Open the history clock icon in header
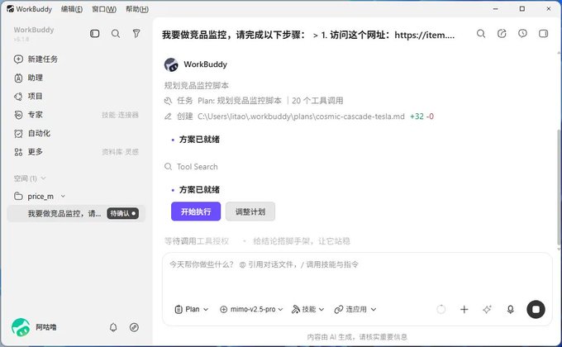 tap(522, 34)
